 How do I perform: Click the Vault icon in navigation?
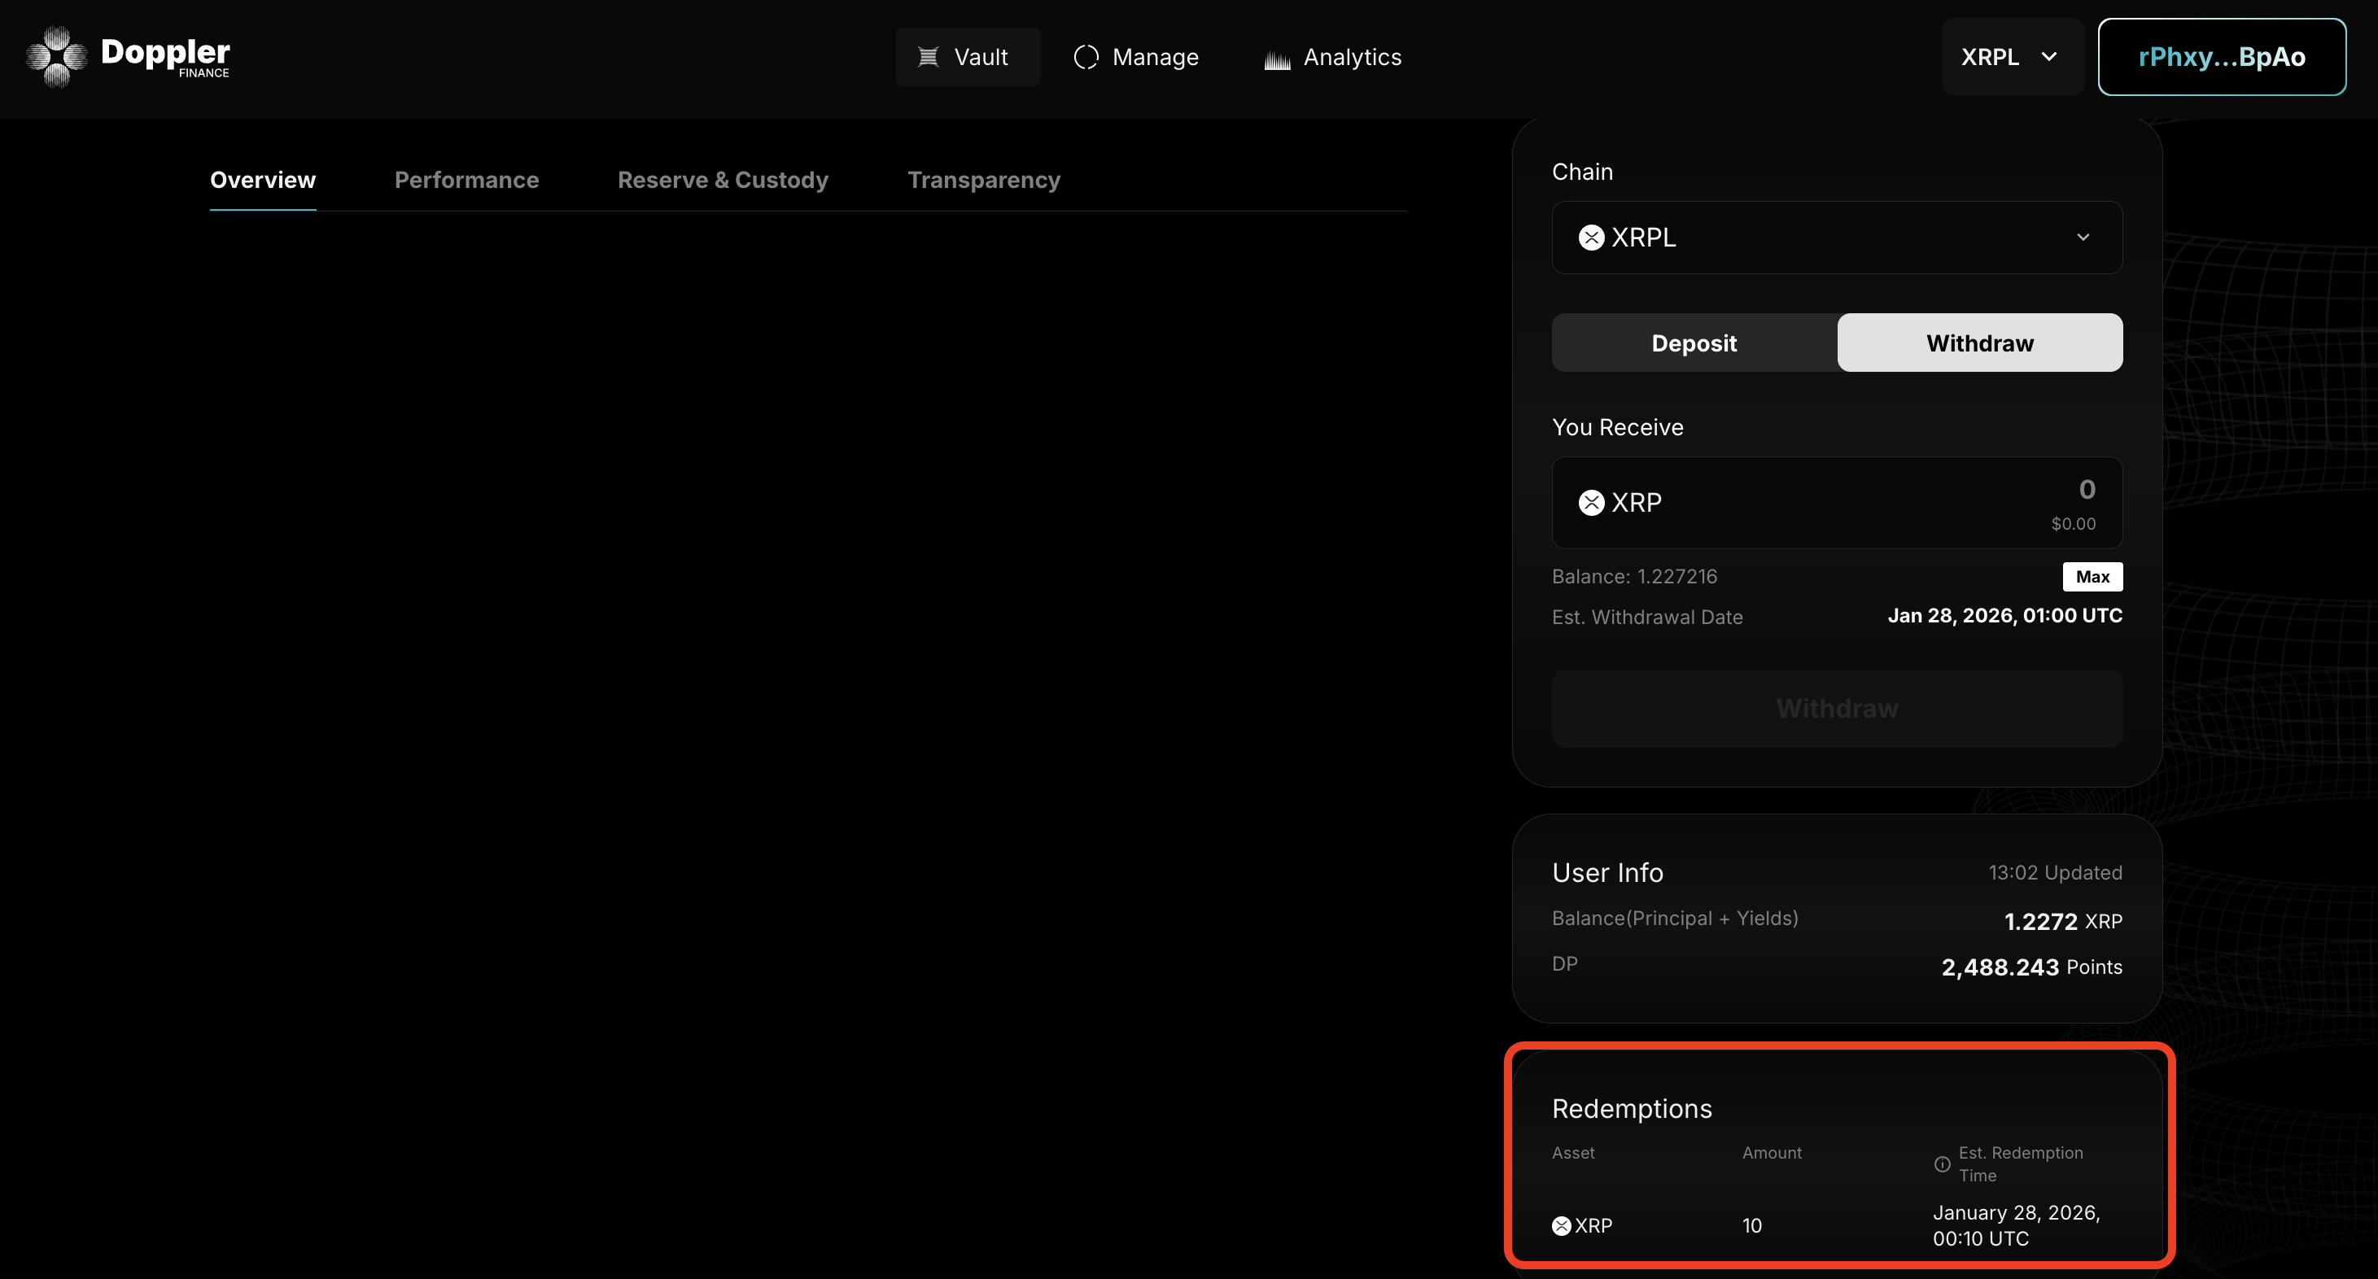[x=928, y=57]
